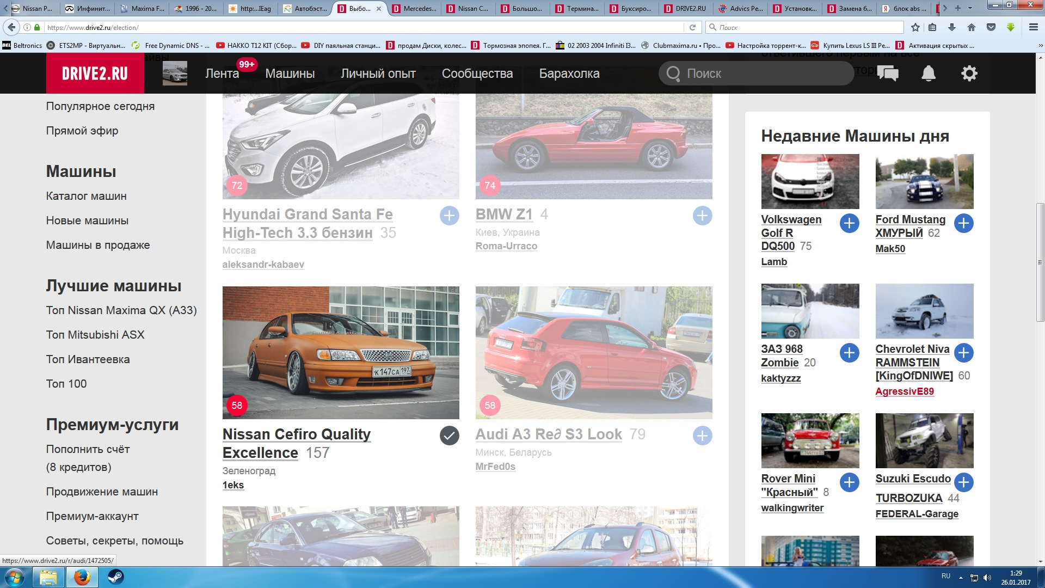Image resolution: width=1045 pixels, height=588 pixels.
Task: Open Каталог машин link
Action: point(86,196)
